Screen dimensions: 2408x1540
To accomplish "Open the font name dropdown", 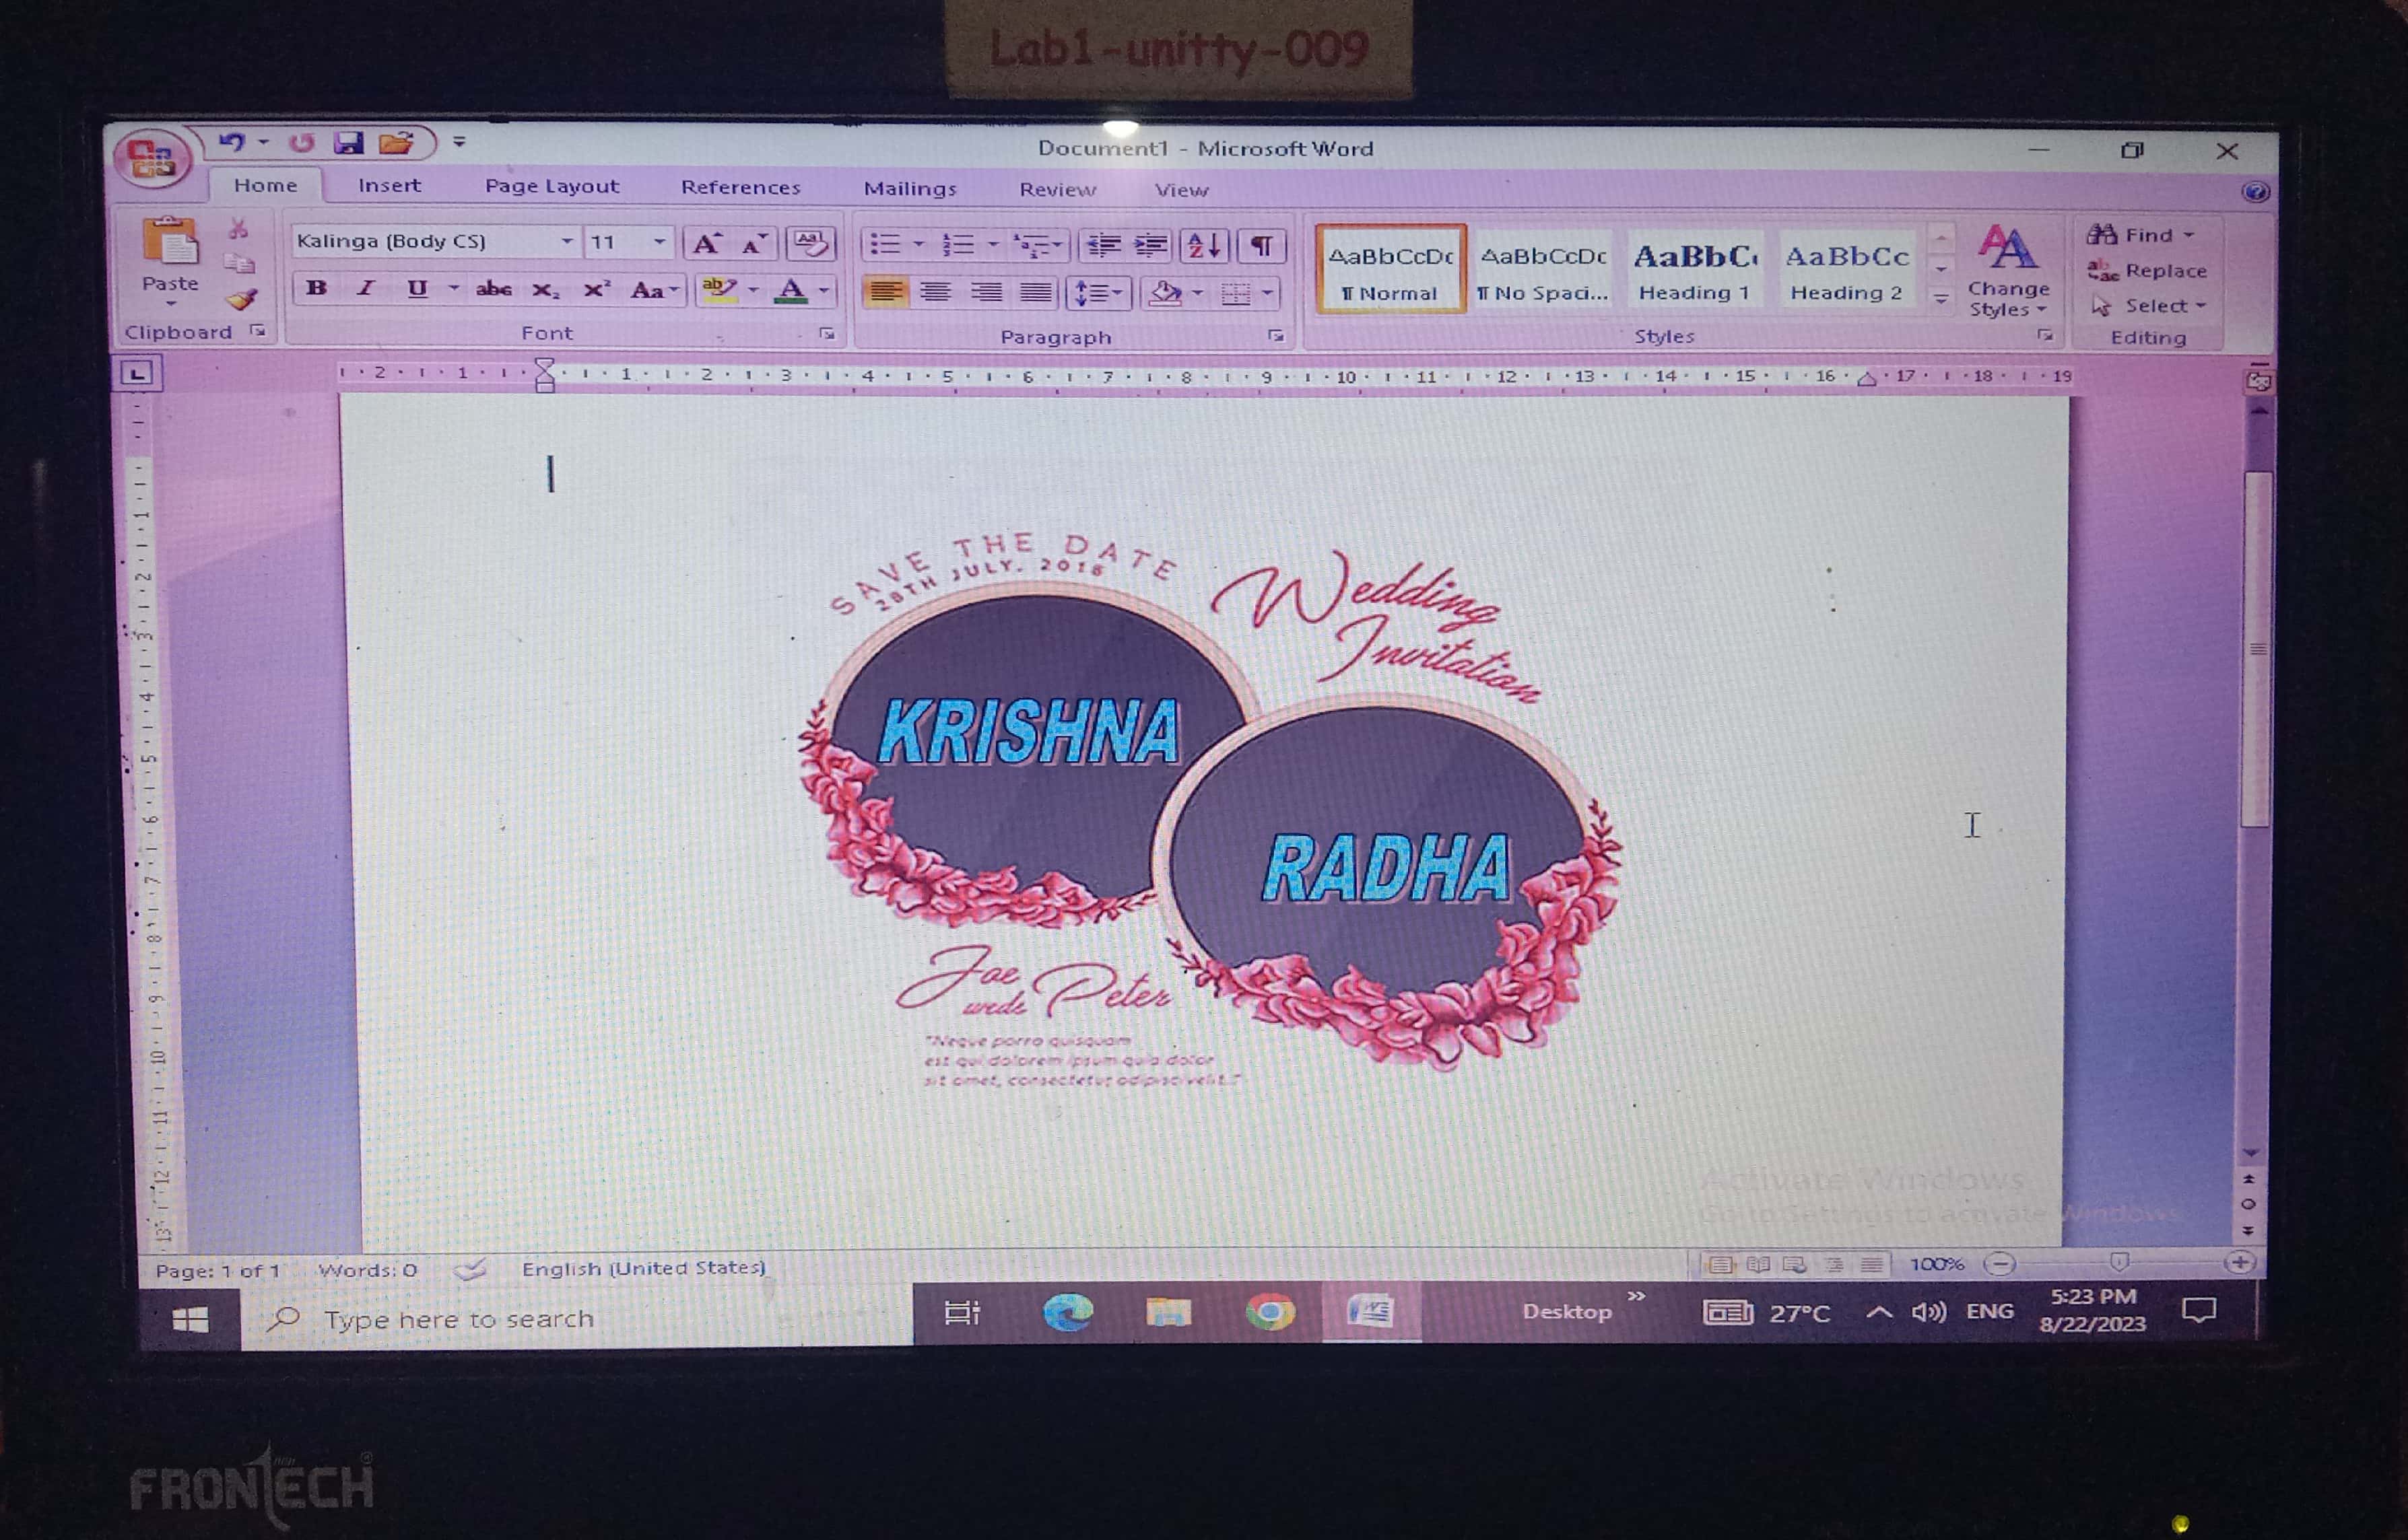I will click(x=566, y=241).
